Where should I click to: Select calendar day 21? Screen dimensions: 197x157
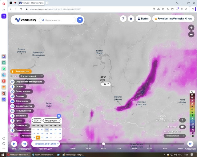(42, 137)
